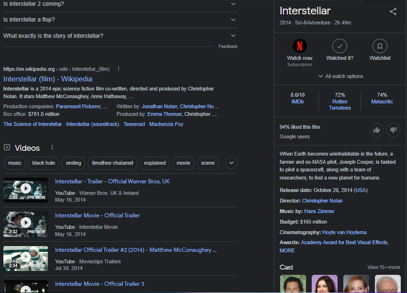Open Interstellar (soundtrack) link
The width and height of the screenshot is (407, 293).
click(x=92, y=124)
